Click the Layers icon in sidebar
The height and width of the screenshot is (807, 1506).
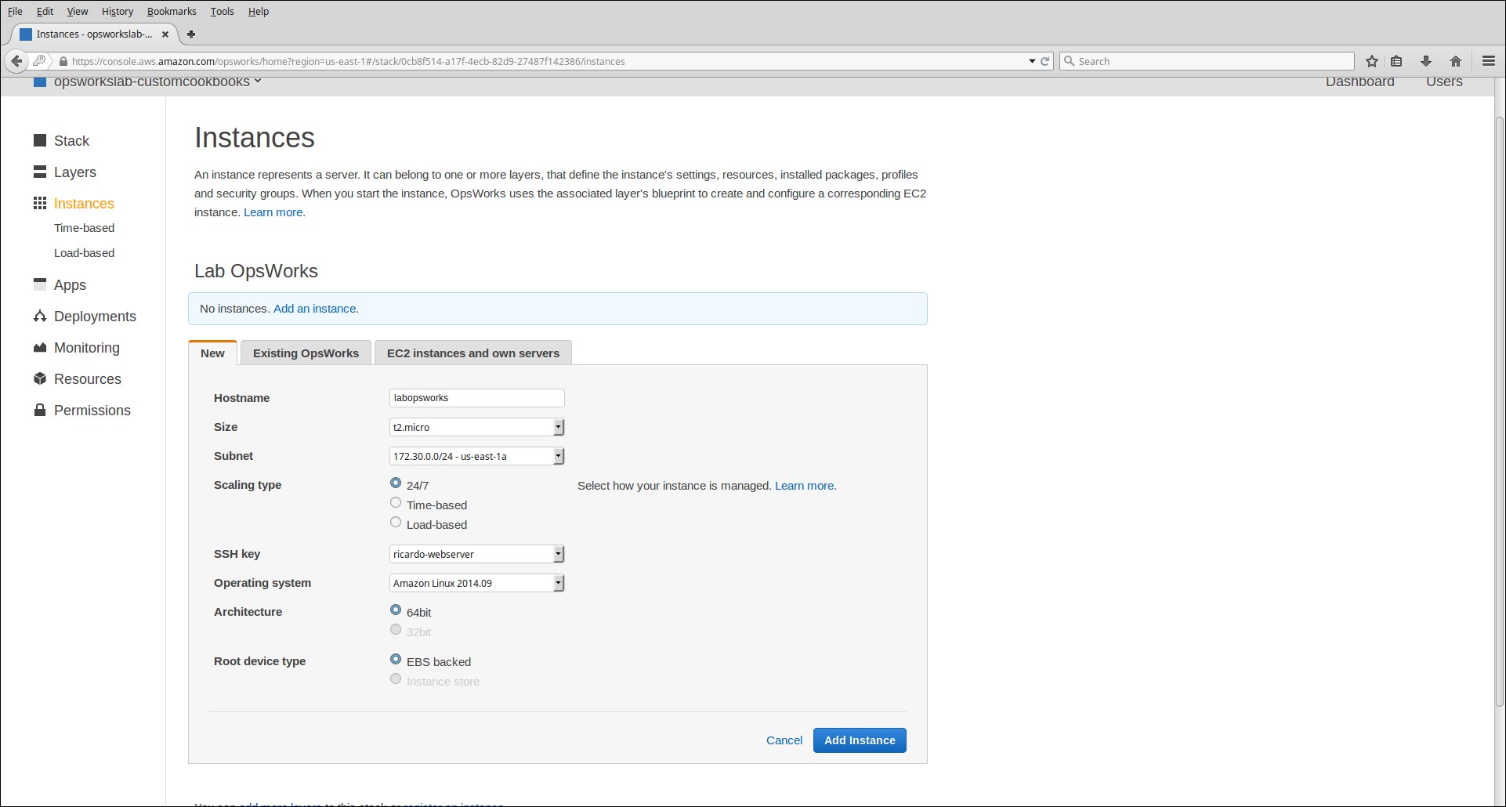pyautogui.click(x=40, y=172)
